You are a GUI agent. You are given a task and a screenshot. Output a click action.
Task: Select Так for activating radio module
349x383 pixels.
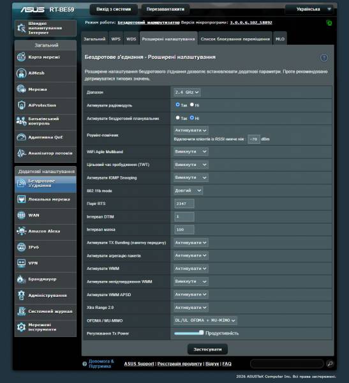coord(177,105)
